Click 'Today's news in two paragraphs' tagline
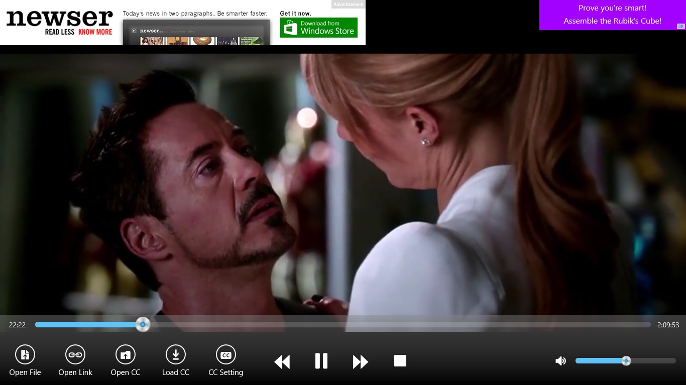Screen dimensions: 686x385 pyautogui.click(x=195, y=14)
